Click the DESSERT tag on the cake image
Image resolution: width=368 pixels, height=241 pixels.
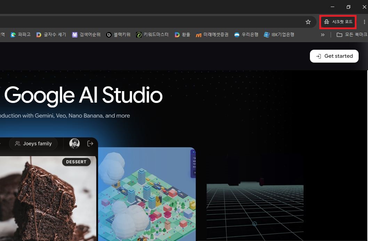pos(76,162)
